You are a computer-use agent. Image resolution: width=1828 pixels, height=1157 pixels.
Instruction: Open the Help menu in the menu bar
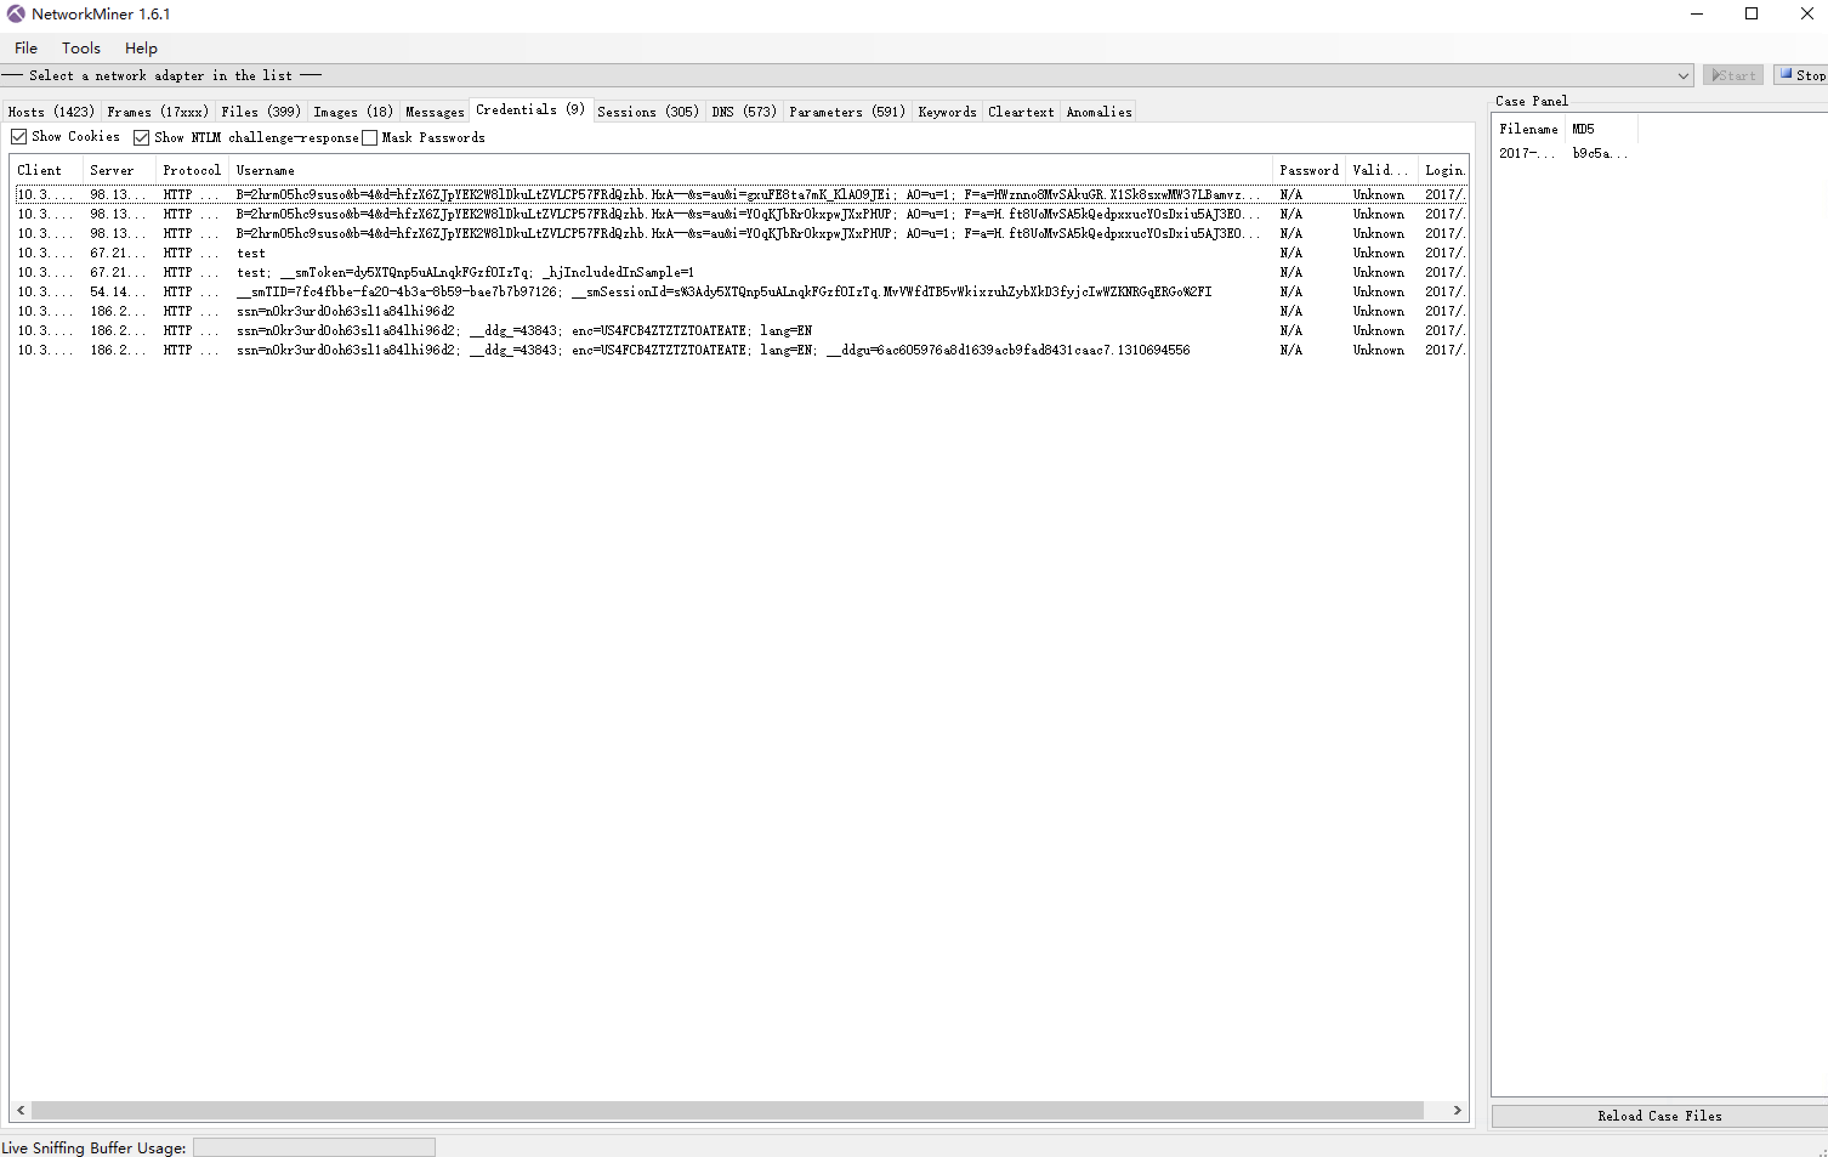tap(141, 48)
